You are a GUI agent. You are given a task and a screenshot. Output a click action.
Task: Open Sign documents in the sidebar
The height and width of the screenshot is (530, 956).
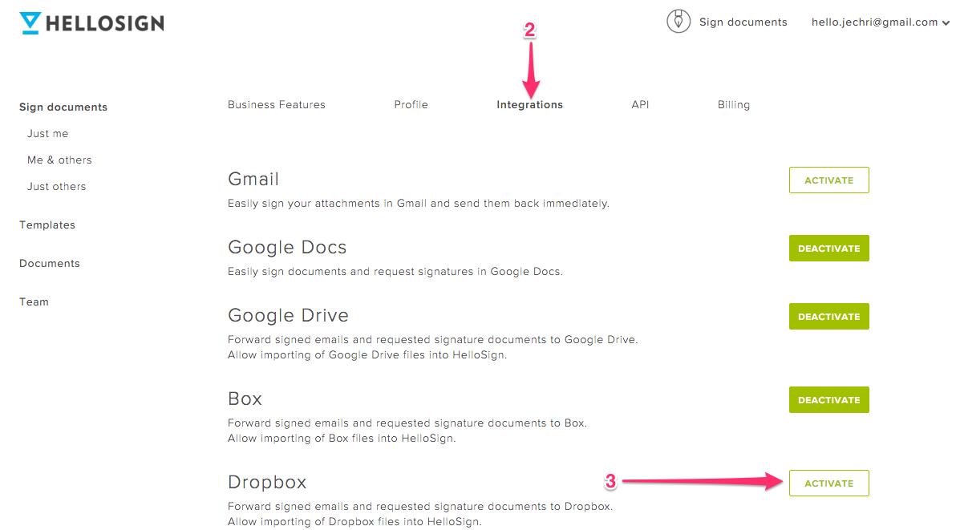tap(63, 107)
